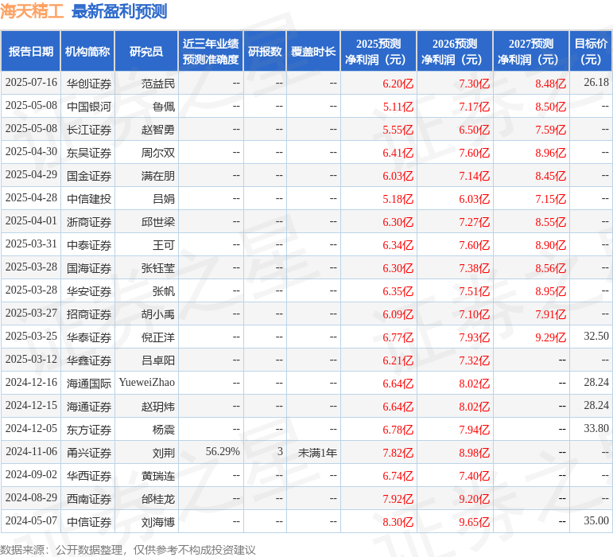Click 8.96亿 in 东吴证券 row
The height and width of the screenshot is (557, 613).
tap(550, 153)
